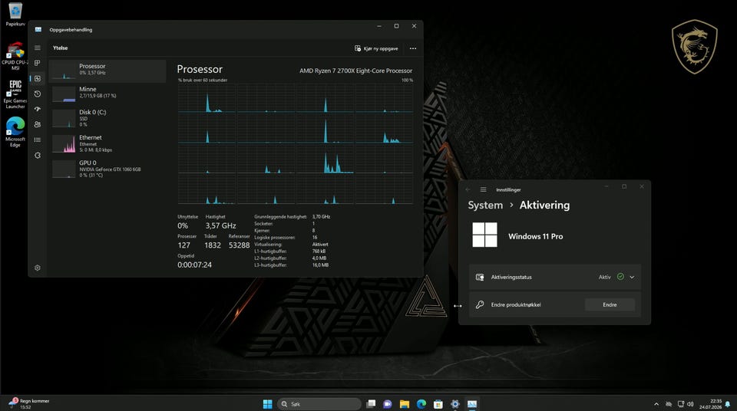The width and height of the screenshot is (737, 411).
Task: Click the taskbar Søk search box
Action: pos(319,404)
